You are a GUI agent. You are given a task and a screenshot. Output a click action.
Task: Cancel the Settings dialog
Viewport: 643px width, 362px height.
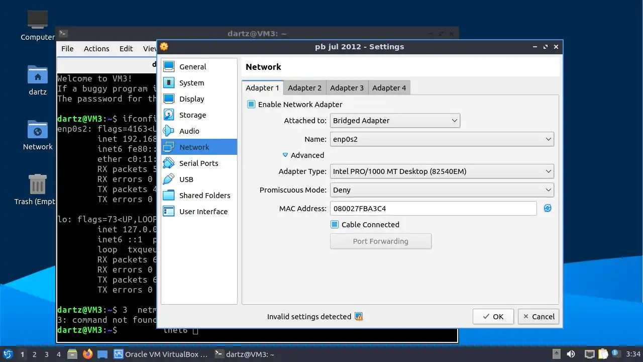click(x=539, y=317)
